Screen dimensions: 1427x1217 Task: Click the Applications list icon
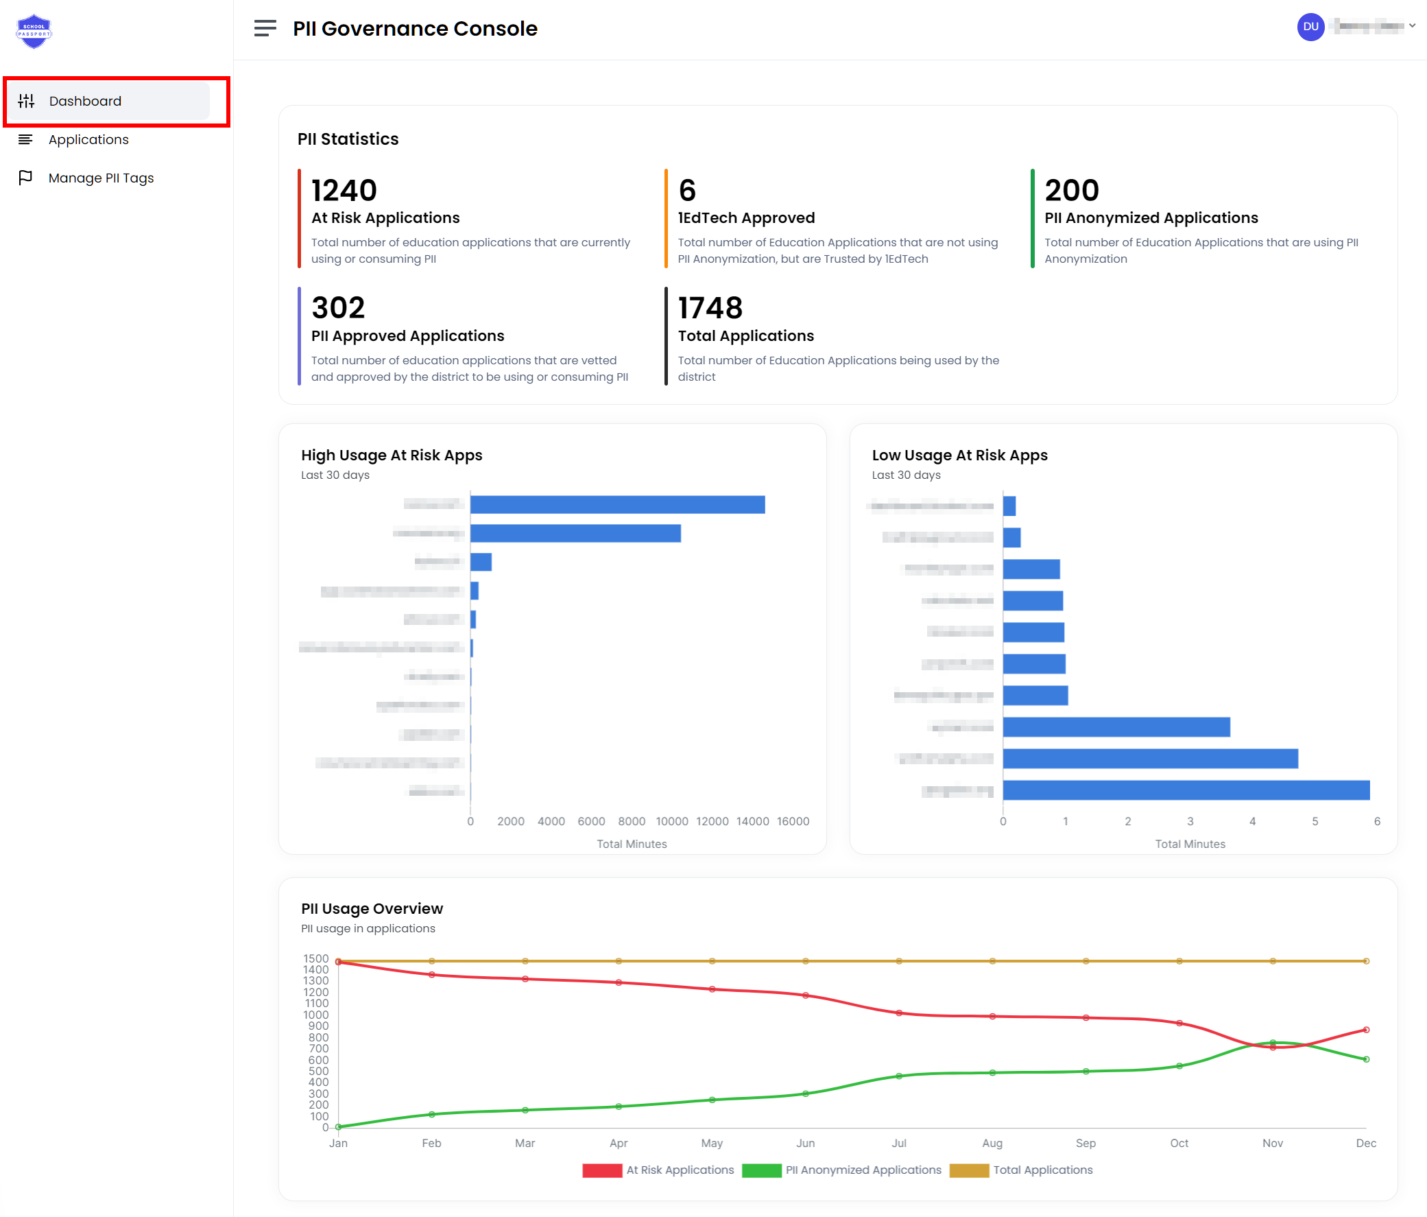click(25, 140)
